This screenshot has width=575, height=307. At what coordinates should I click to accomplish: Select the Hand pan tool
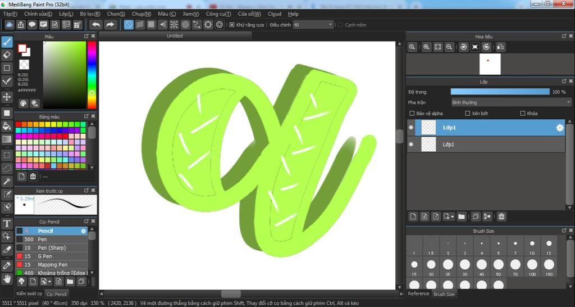pyautogui.click(x=7, y=279)
